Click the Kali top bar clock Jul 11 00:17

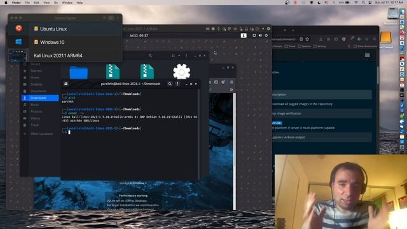point(139,36)
